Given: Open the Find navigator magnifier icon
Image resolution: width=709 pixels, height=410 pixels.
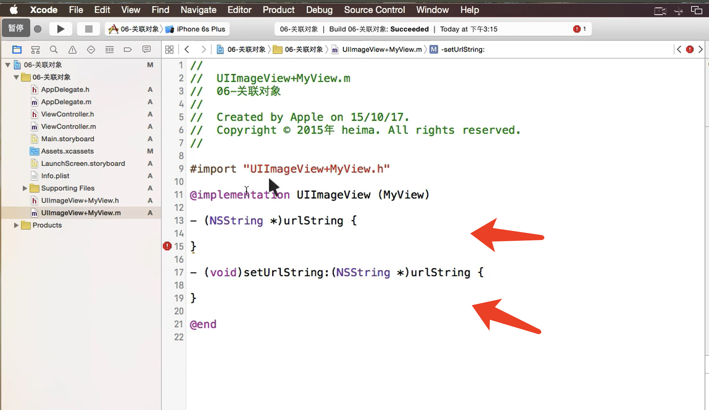Looking at the screenshot, I should (x=54, y=50).
